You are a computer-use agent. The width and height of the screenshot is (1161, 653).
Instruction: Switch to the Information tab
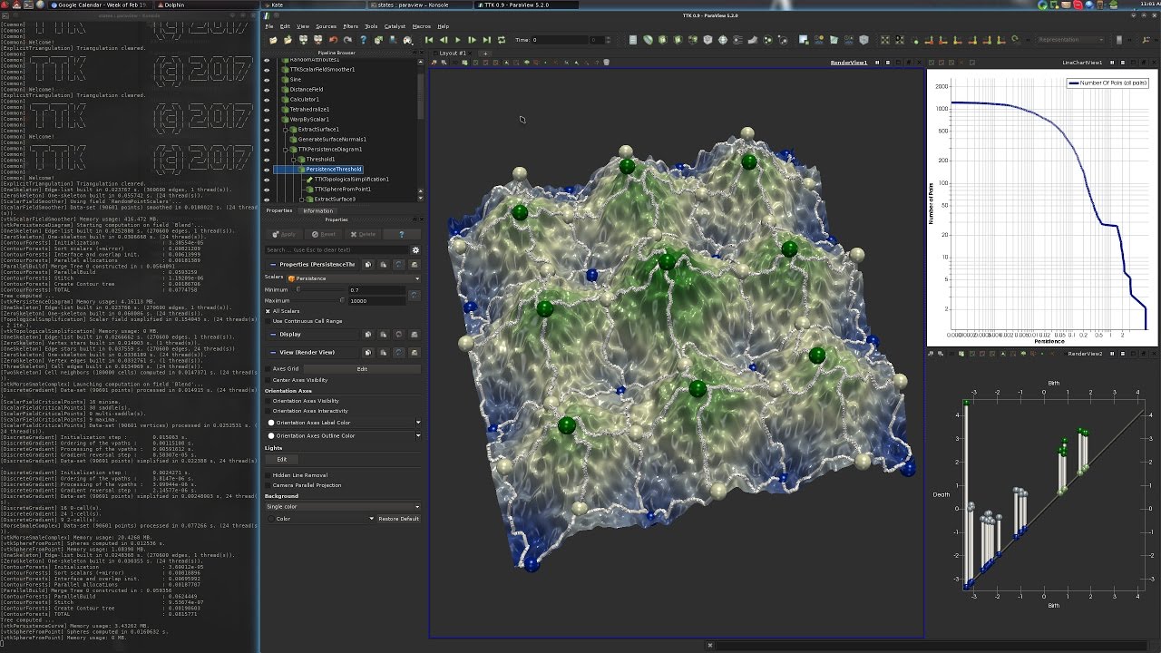click(317, 210)
